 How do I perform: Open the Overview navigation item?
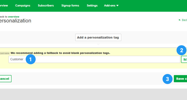[x=4, y=5]
